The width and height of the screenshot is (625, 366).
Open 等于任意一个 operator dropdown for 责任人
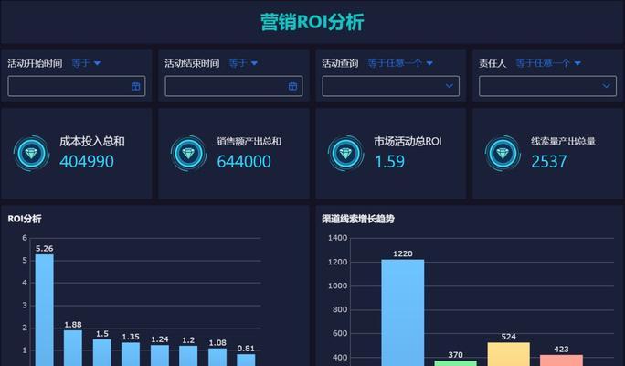tap(548, 63)
